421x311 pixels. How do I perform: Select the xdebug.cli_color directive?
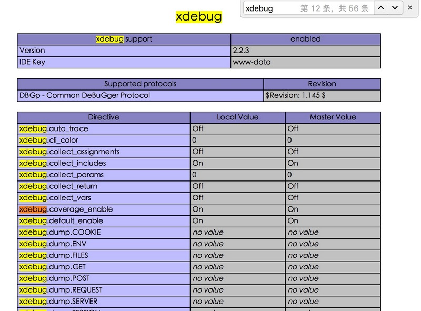104,141
